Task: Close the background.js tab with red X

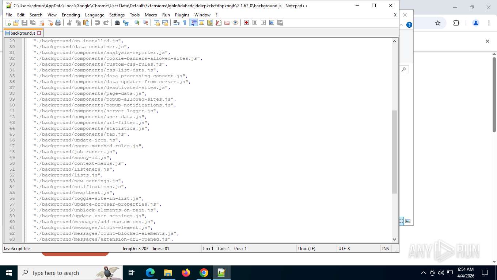Action: point(39,33)
